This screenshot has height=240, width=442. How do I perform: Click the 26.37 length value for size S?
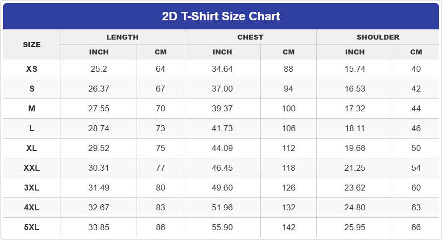[x=99, y=89]
